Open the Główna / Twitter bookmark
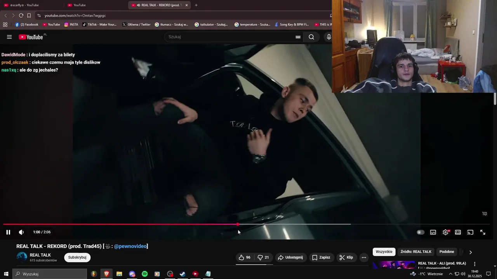This screenshot has height=279, width=497. (136, 24)
